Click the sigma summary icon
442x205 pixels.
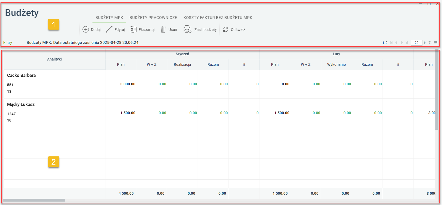[x=430, y=43]
